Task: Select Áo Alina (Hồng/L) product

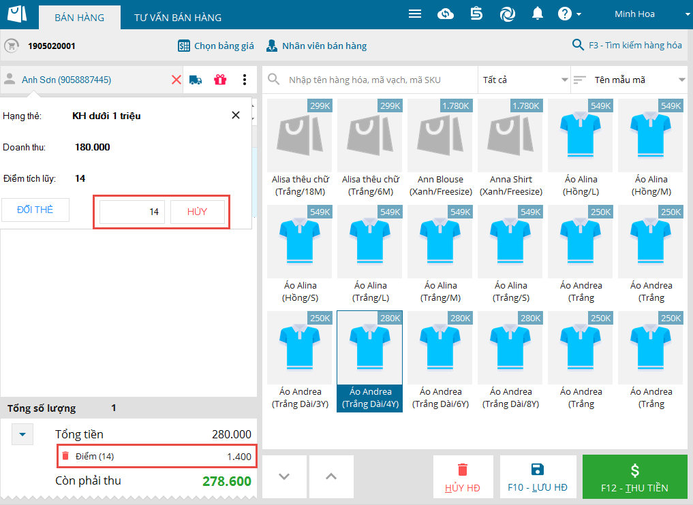Action: click(581, 149)
